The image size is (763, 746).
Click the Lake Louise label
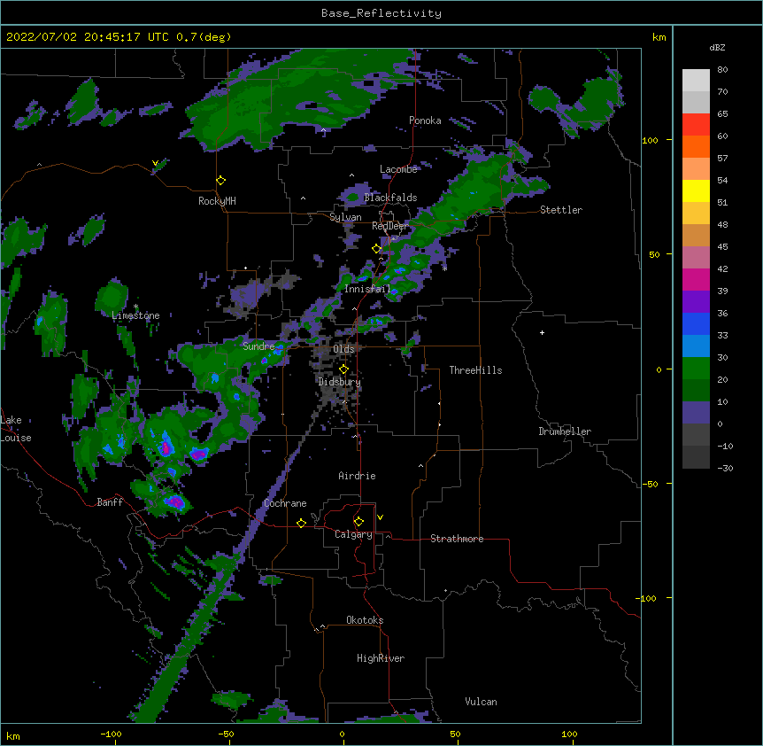(16, 429)
